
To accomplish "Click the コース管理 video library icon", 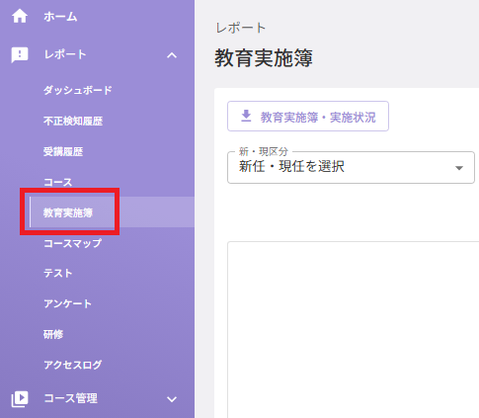I will coord(20,399).
